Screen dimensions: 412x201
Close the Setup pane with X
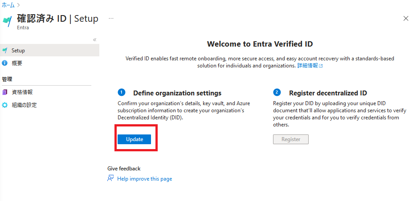(x=405, y=19)
